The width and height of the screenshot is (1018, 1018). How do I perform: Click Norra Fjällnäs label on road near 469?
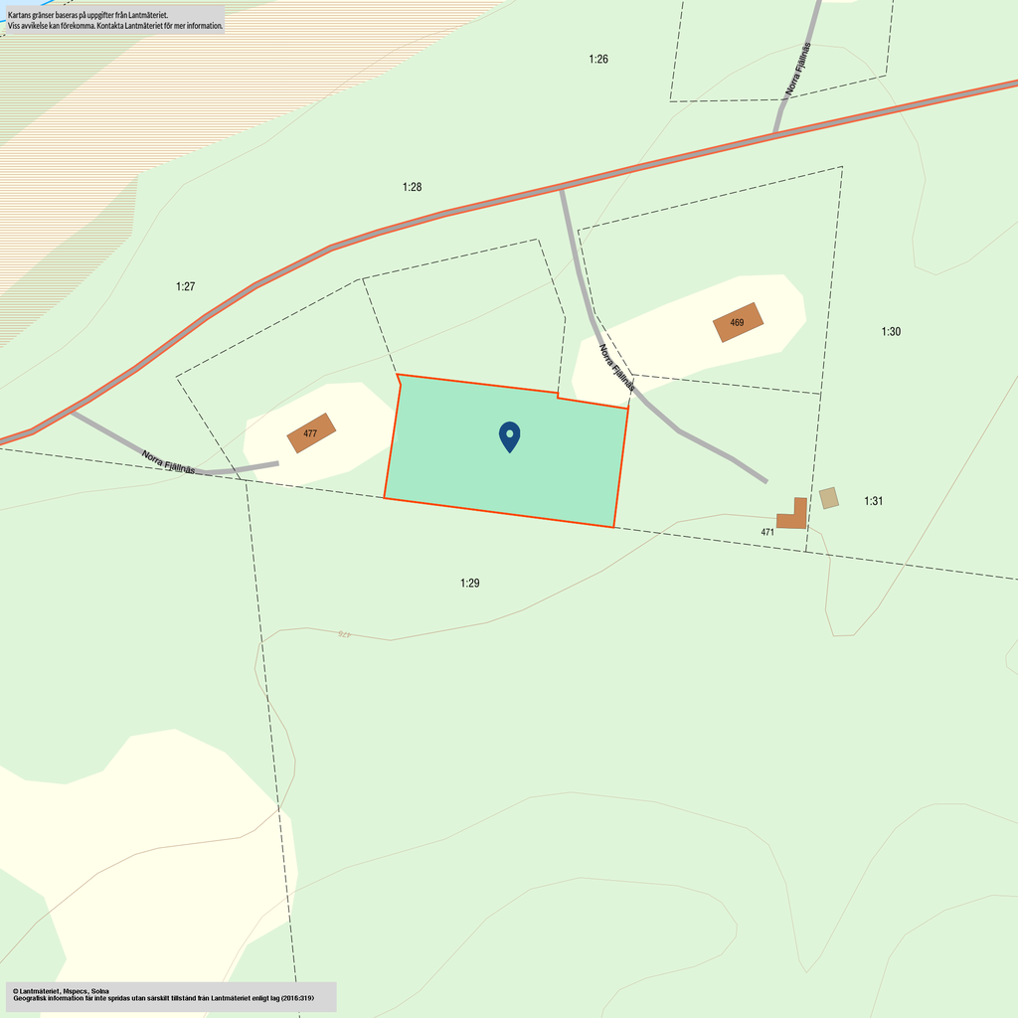click(615, 367)
